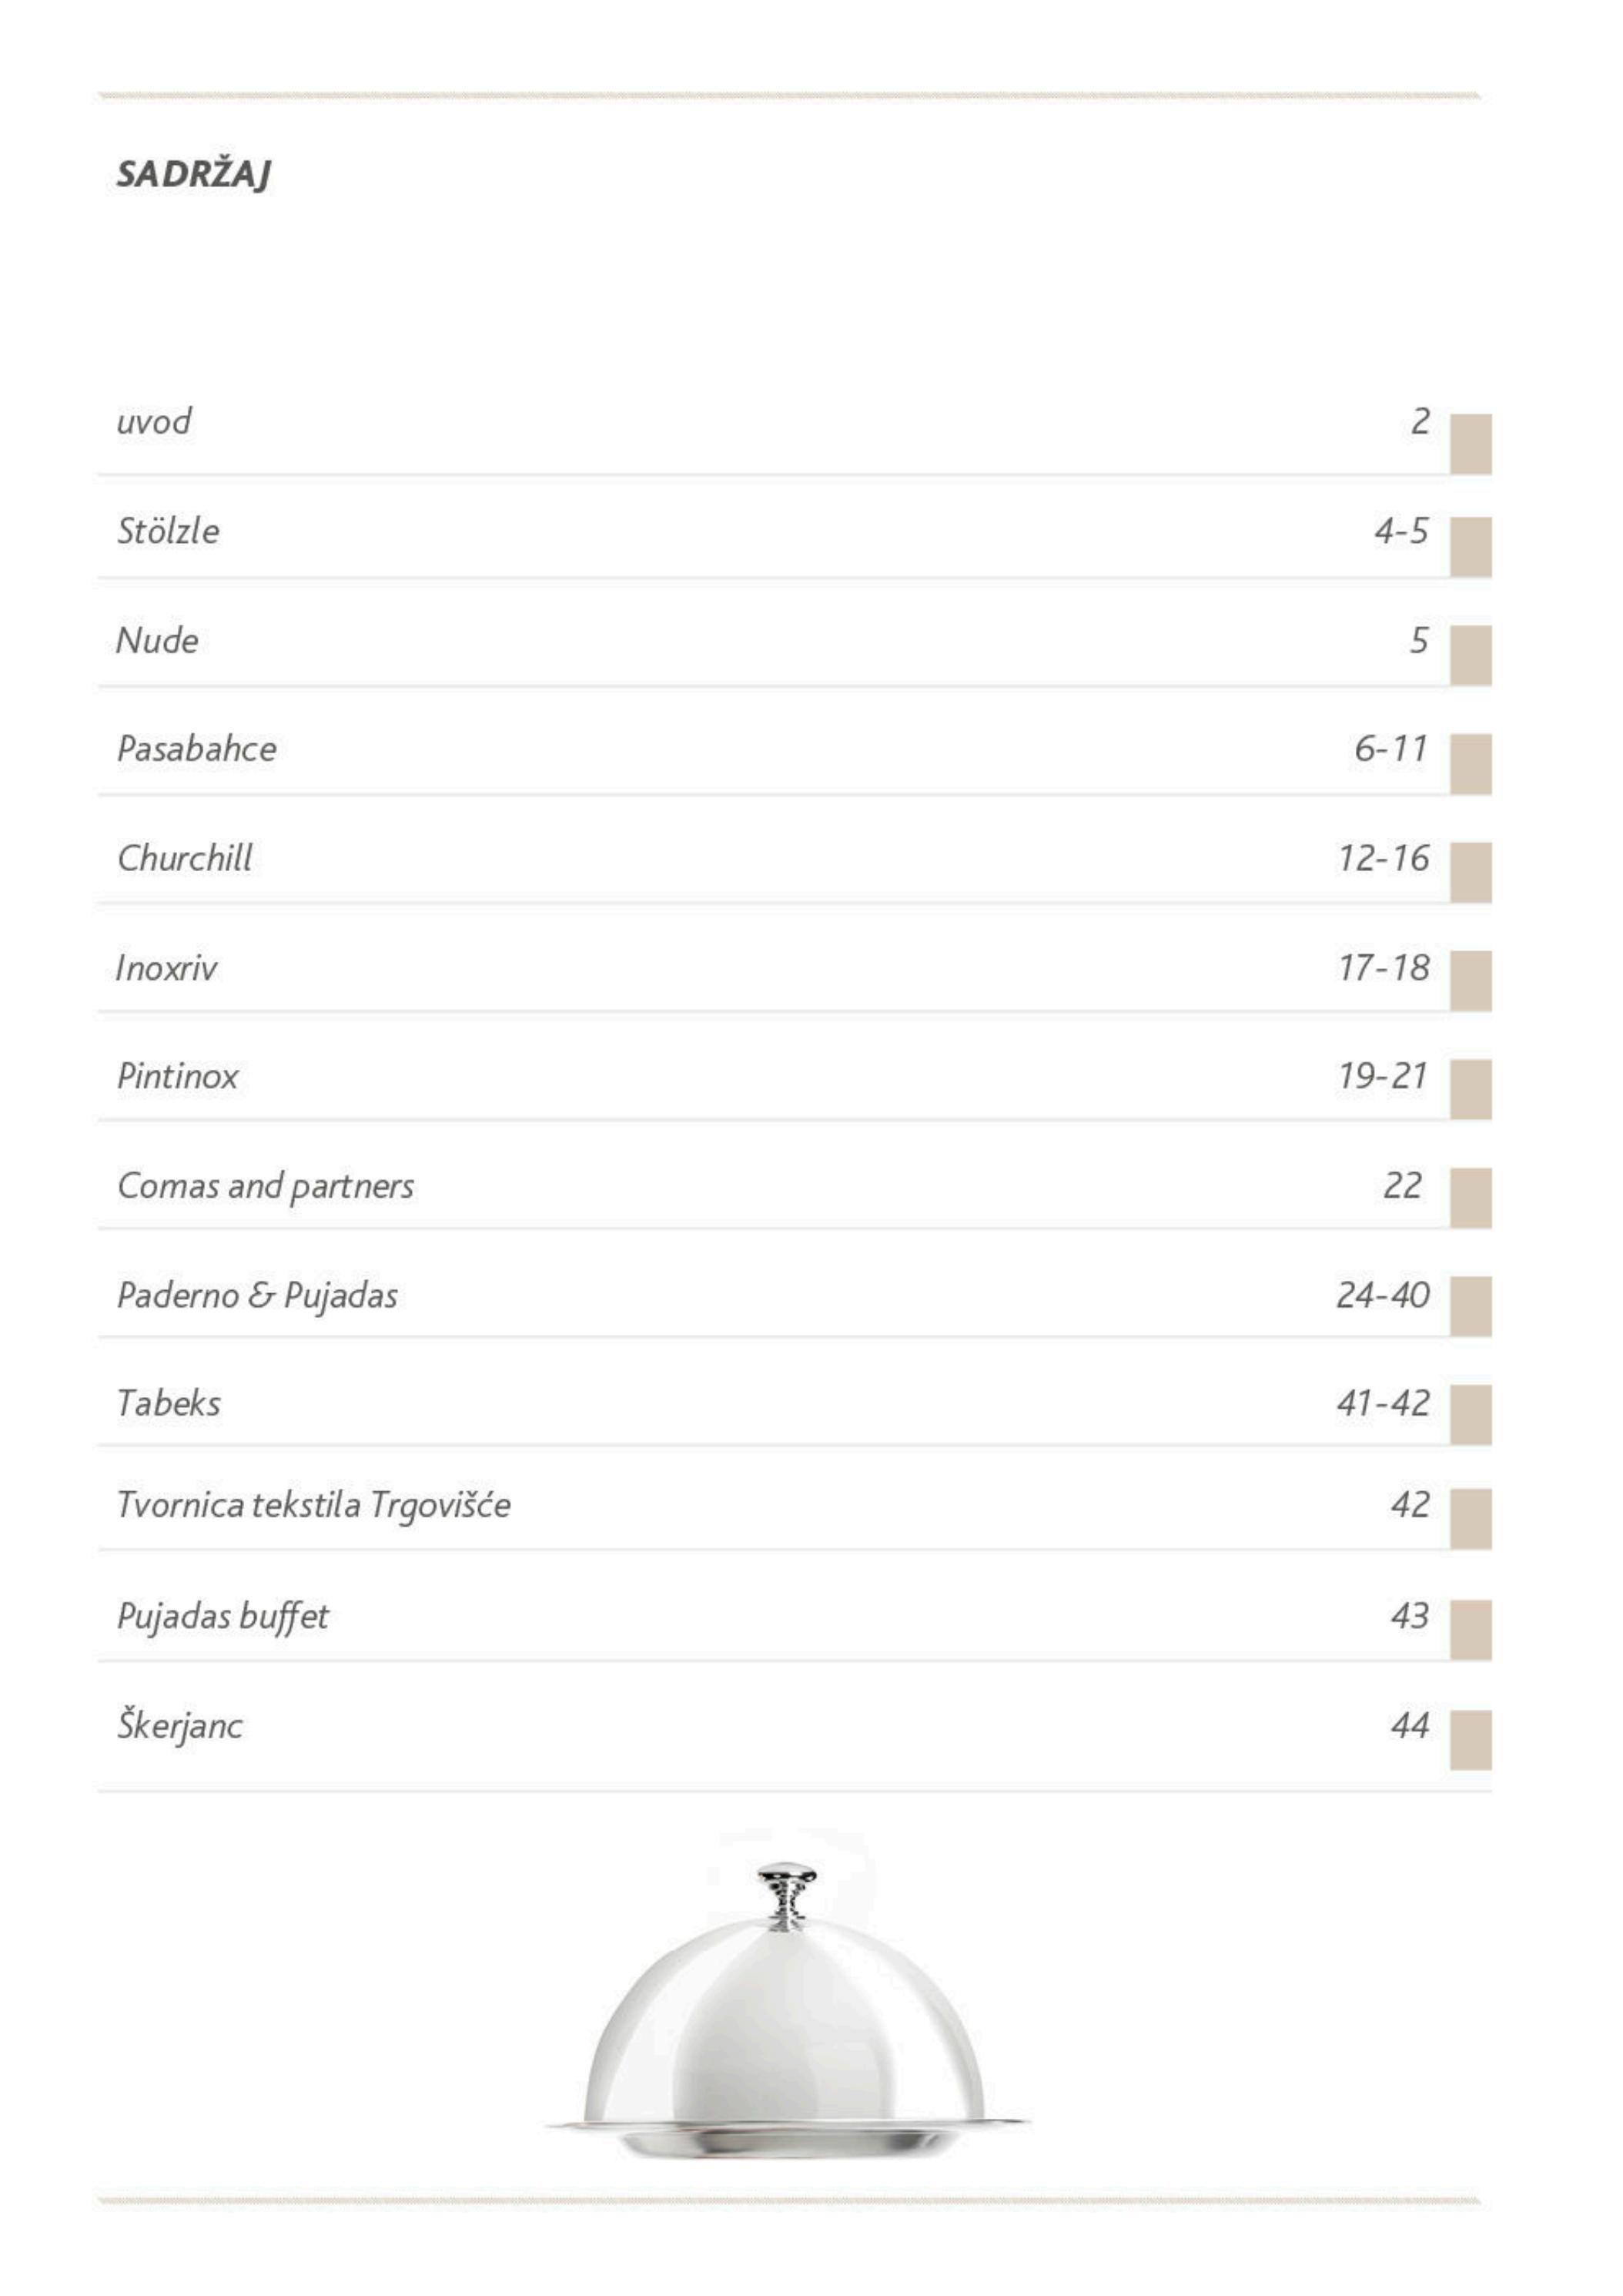Viewport: 1623px width, 2296px height.
Task: Go to the Nude contents entry
Action: coord(157,640)
